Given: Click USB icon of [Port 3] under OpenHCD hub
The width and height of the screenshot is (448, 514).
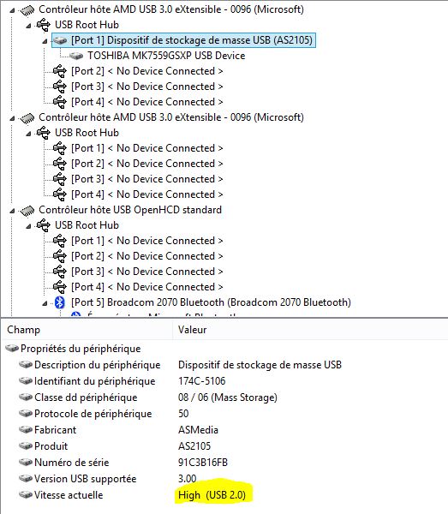Looking at the screenshot, I should point(60,272).
